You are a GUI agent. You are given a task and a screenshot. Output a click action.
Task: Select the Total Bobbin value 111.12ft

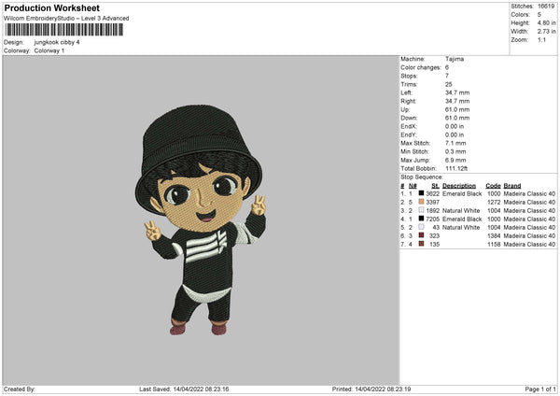pos(456,169)
